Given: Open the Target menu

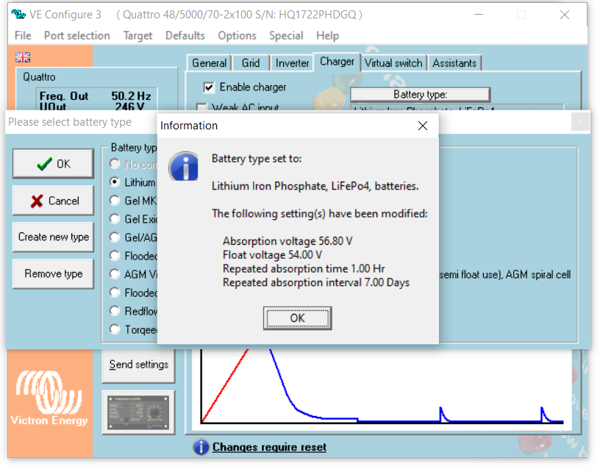Looking at the screenshot, I should [x=137, y=35].
